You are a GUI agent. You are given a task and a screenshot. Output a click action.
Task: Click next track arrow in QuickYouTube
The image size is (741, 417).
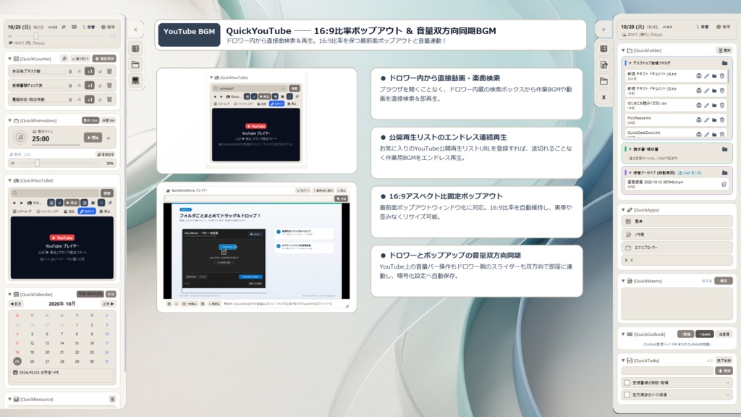[22, 203]
